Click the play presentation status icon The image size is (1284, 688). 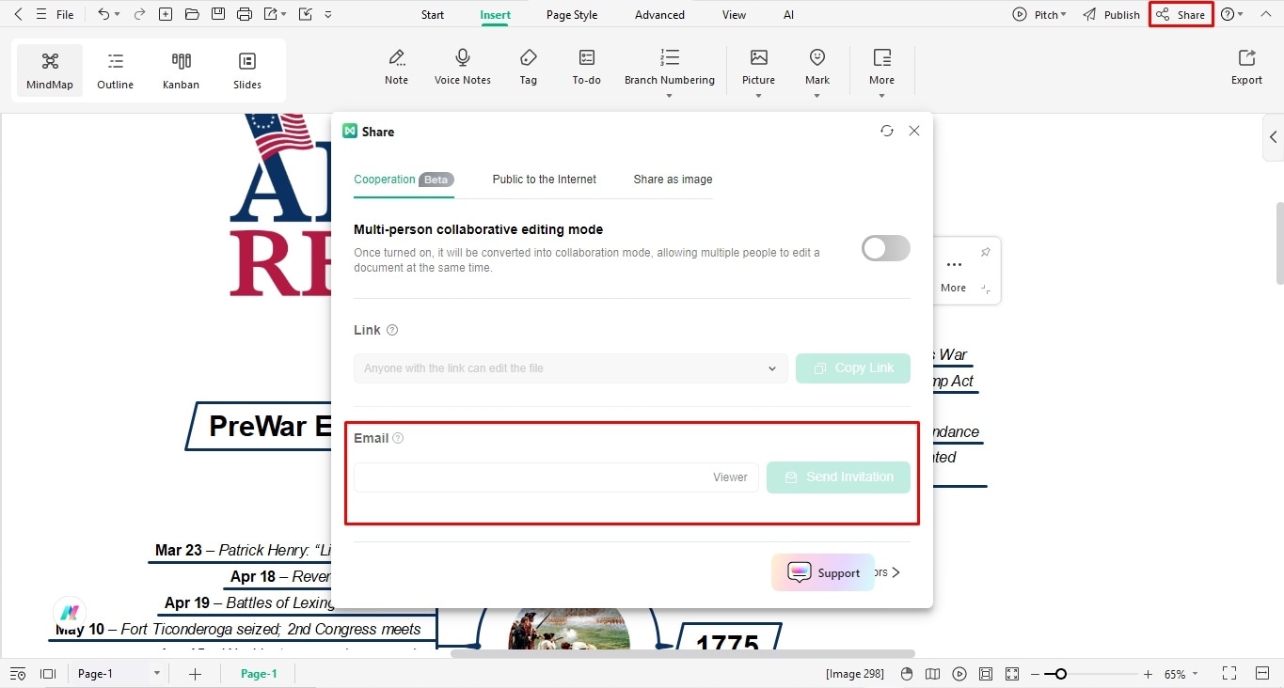(959, 674)
